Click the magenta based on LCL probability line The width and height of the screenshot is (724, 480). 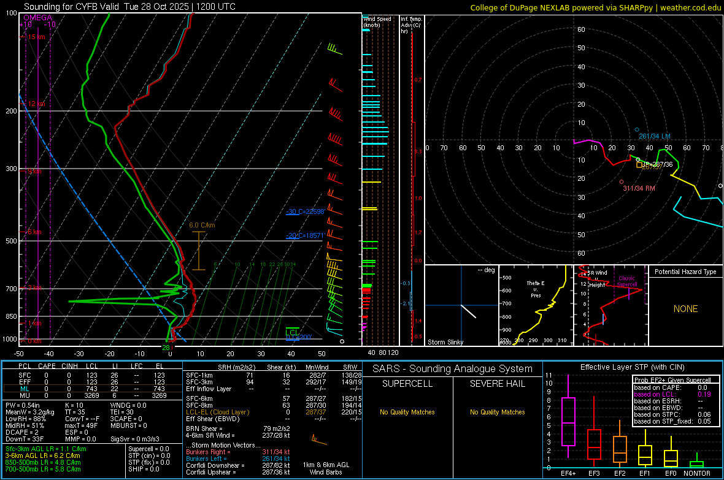[672, 394]
